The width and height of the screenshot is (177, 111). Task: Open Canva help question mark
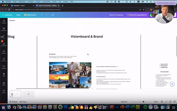[x=174, y=102]
